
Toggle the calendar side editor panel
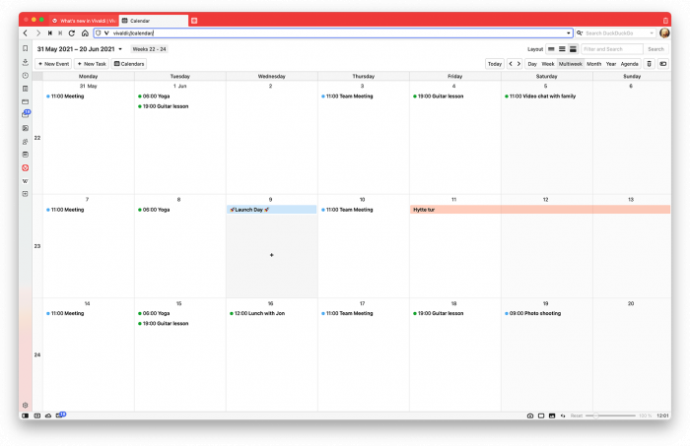coord(663,64)
